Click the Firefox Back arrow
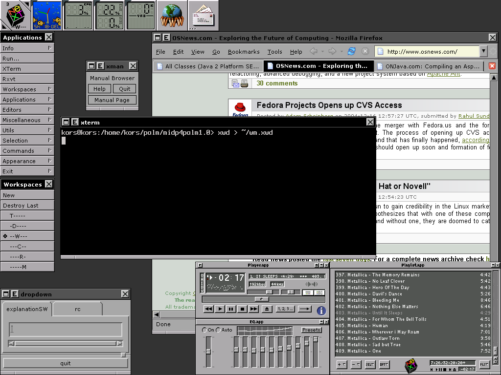 pyautogui.click(x=314, y=51)
